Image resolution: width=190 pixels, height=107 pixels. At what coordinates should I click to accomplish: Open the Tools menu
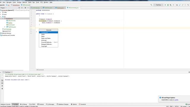pos(38,2)
